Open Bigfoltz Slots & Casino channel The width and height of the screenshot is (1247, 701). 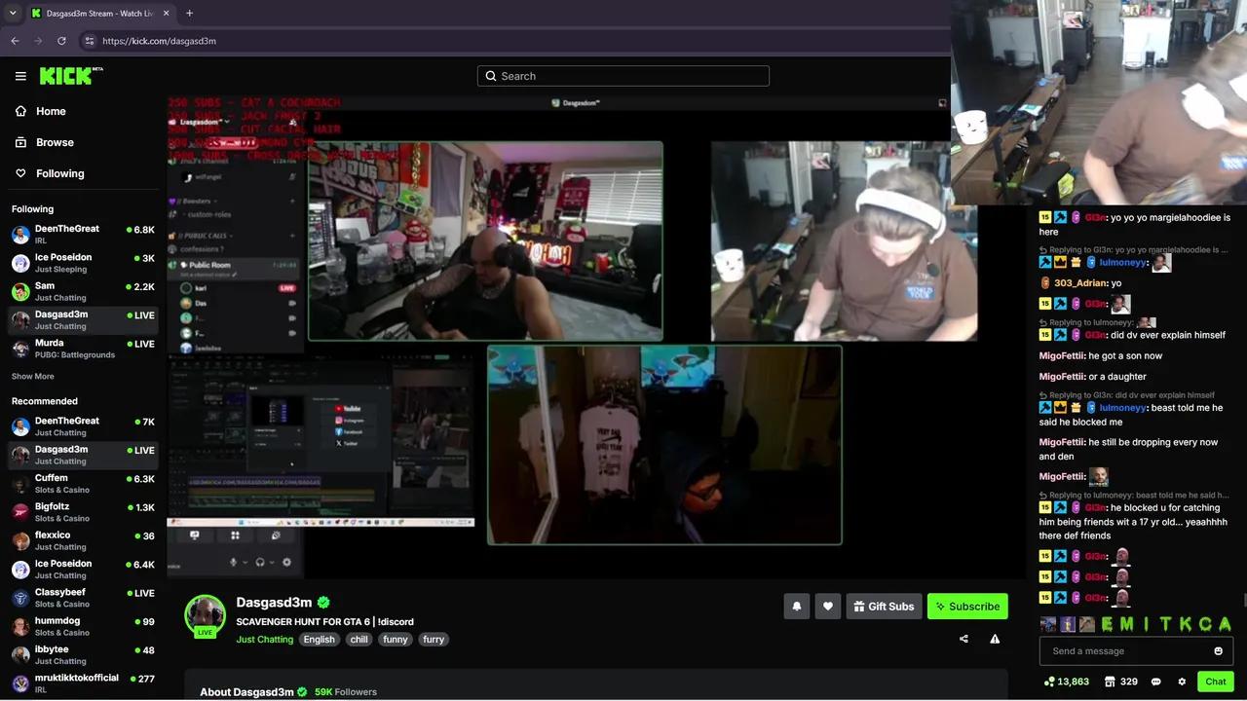84,512
